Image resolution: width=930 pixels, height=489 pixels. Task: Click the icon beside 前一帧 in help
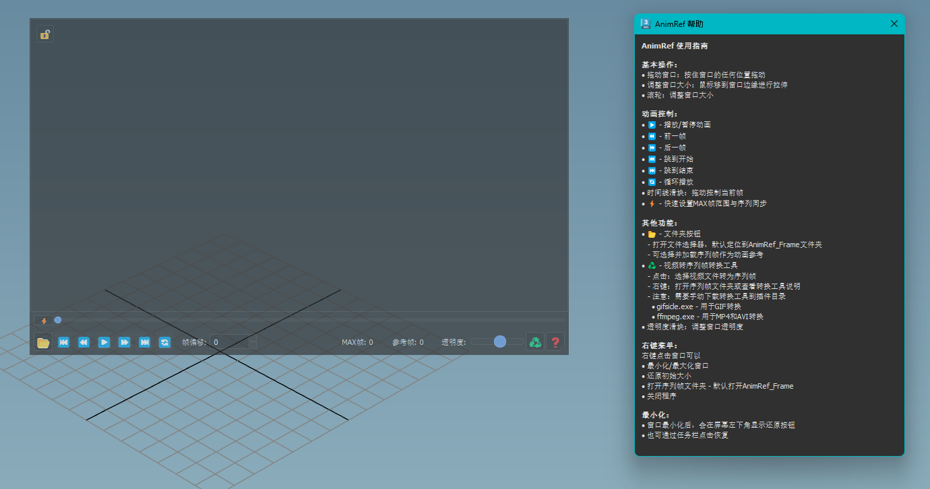pyautogui.click(x=652, y=136)
